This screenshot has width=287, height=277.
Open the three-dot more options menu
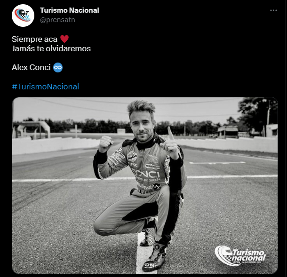tap(273, 10)
